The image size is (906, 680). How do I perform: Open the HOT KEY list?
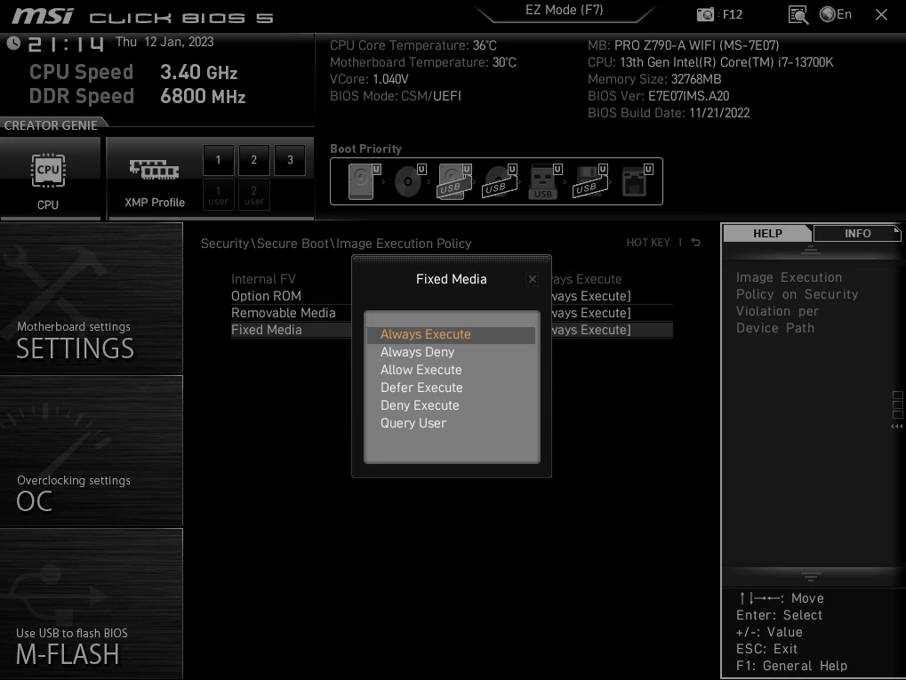(648, 242)
